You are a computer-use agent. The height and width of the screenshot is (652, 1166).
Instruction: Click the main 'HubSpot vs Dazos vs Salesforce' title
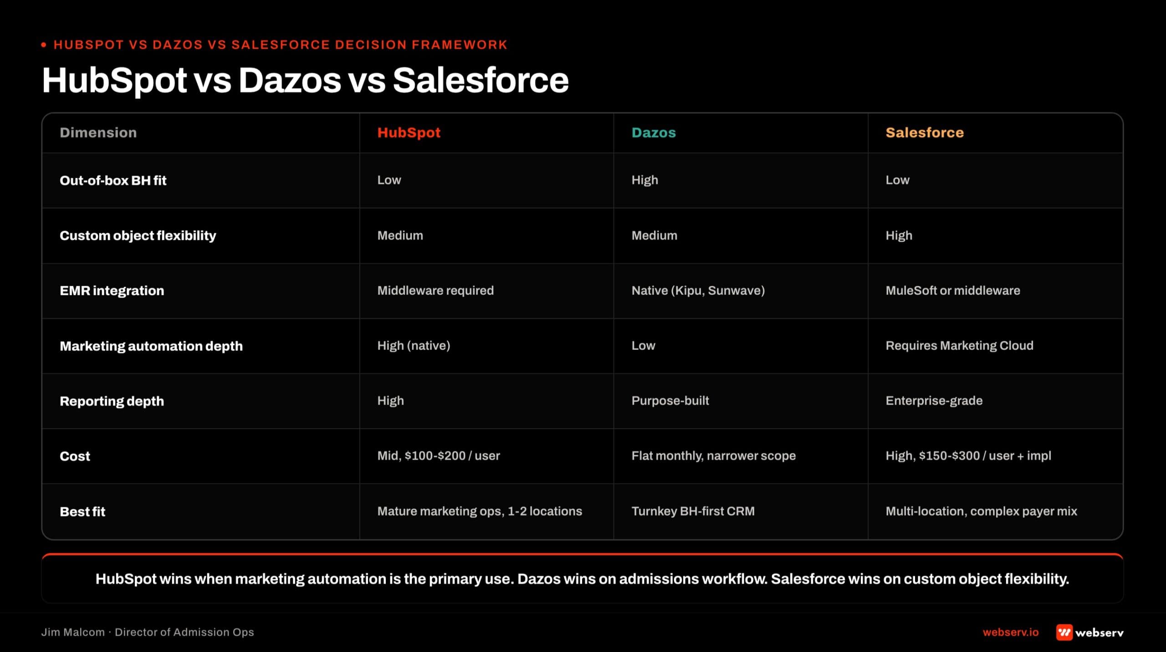point(305,80)
